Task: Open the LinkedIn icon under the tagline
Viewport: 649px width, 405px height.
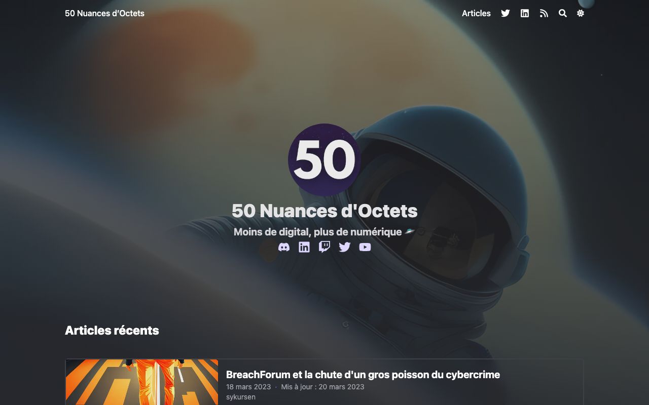Action: [304, 247]
